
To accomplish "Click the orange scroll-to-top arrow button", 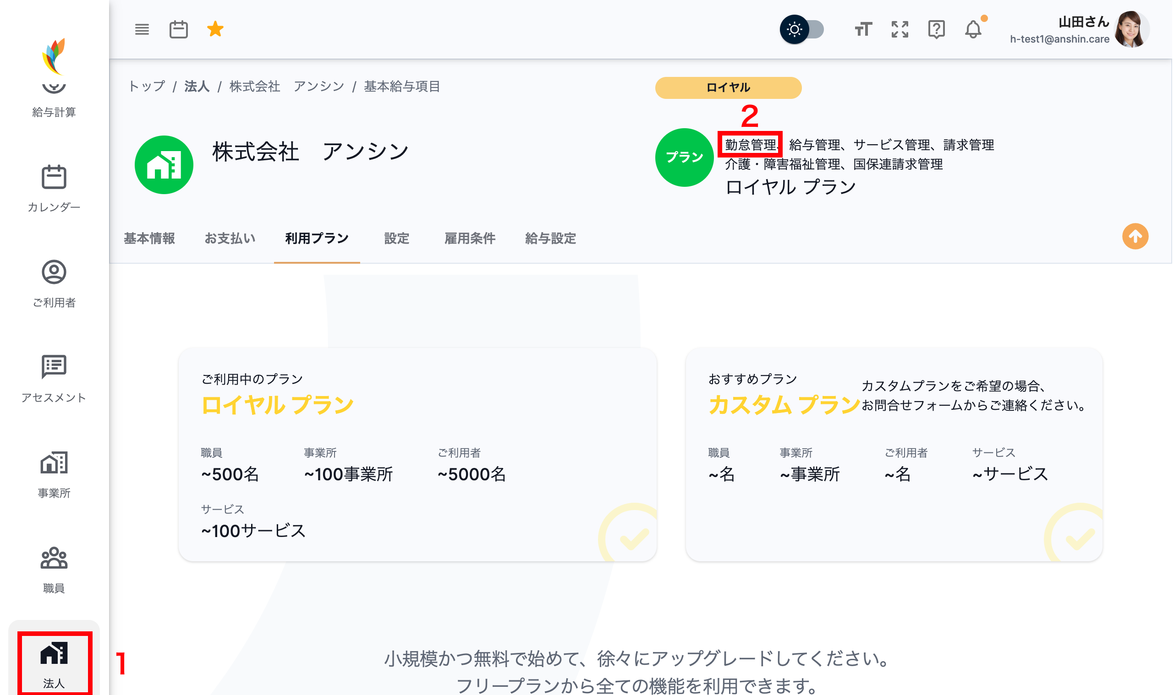I will click(x=1135, y=237).
